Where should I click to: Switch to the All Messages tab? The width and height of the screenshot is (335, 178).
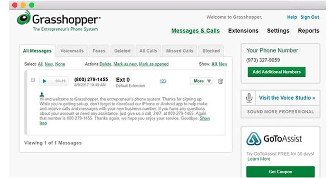[x=37, y=51]
